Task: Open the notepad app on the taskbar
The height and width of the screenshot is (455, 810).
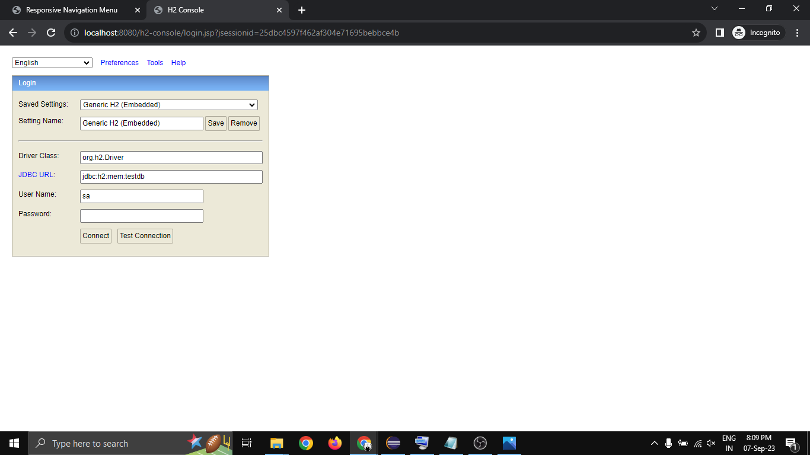Action: [x=451, y=443]
